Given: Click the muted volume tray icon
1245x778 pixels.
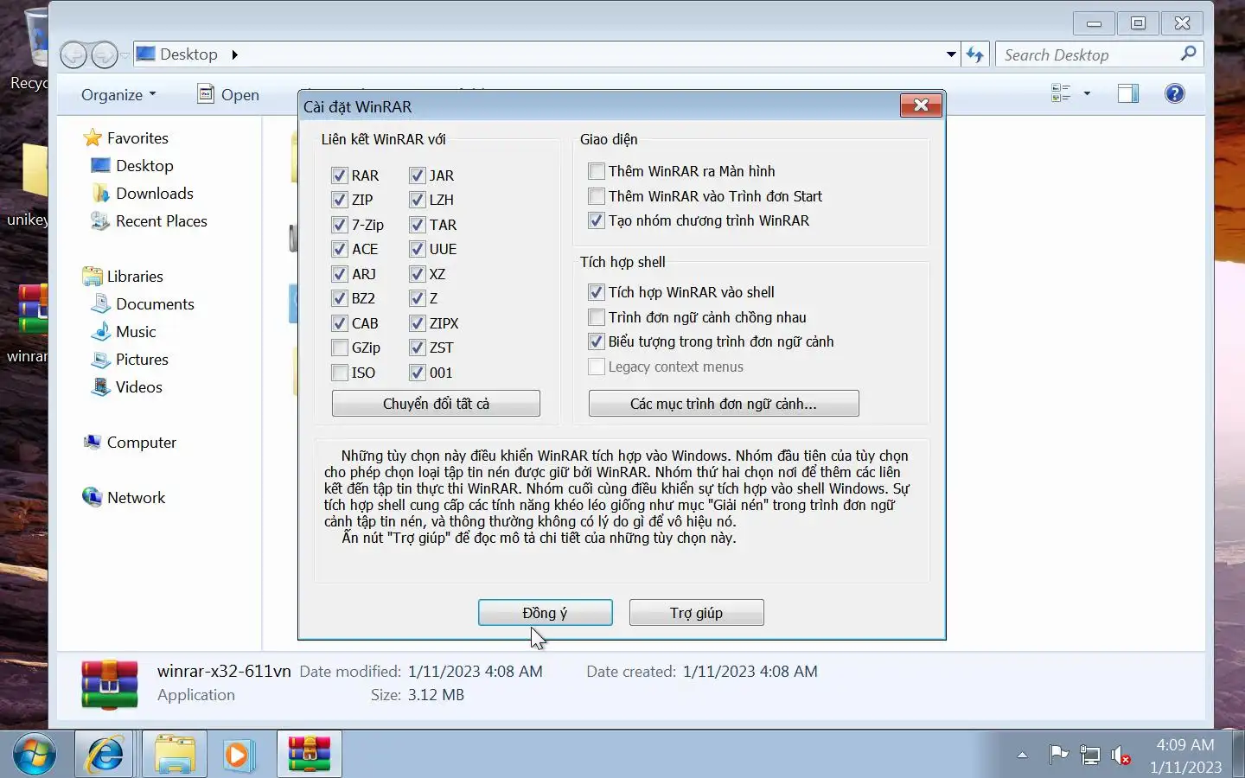Looking at the screenshot, I should pos(1120,756).
